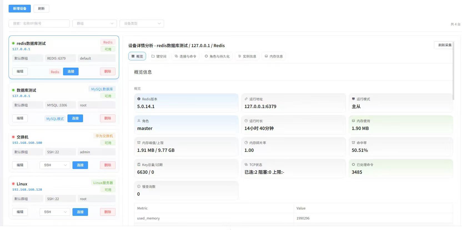Click the green status dot of redis数据库测试
This screenshot has height=230, width=462.
click(13, 43)
